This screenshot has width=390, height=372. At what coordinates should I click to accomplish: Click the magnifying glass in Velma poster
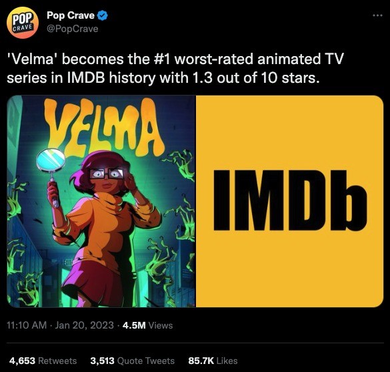[x=51, y=176]
